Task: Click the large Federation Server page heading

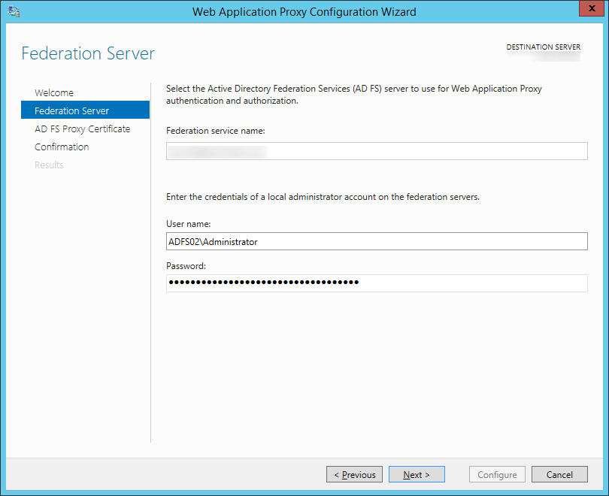Action: click(x=88, y=53)
